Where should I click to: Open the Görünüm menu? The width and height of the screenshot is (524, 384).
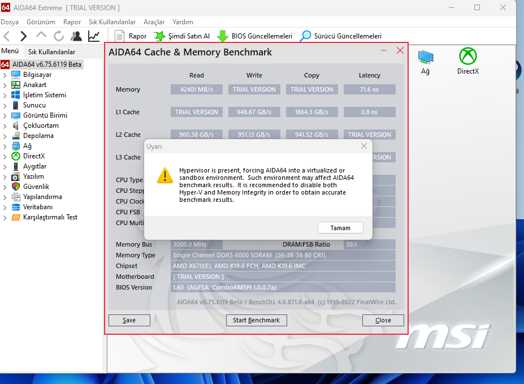[41, 22]
